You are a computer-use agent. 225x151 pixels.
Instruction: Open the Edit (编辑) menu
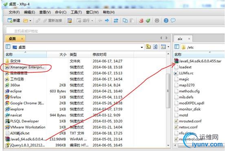click(x=29, y=12)
